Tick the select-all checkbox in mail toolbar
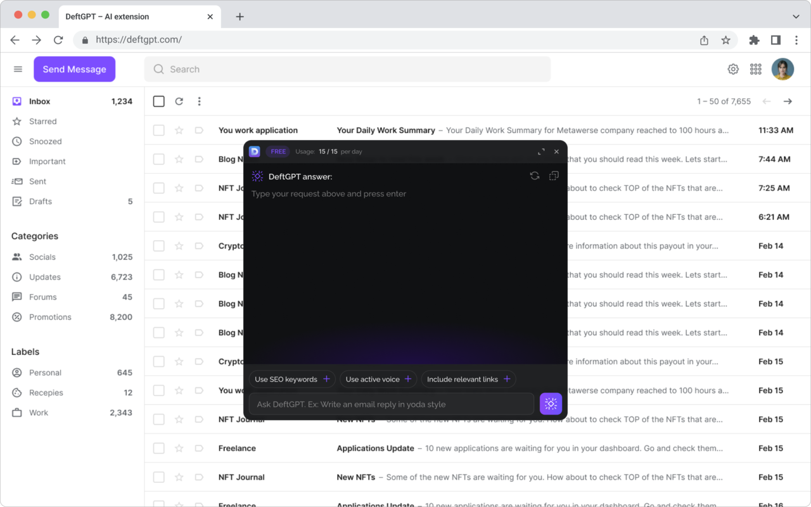 pyautogui.click(x=159, y=101)
